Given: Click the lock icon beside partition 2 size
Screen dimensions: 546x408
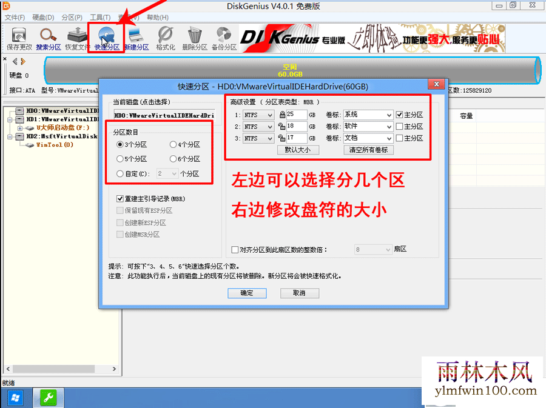Looking at the screenshot, I should pyautogui.click(x=281, y=126).
